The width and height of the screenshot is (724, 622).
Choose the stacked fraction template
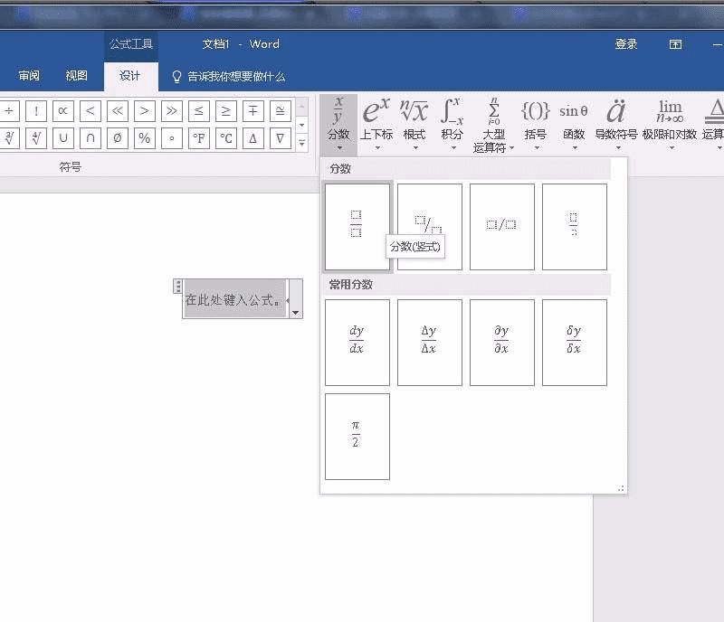[357, 227]
